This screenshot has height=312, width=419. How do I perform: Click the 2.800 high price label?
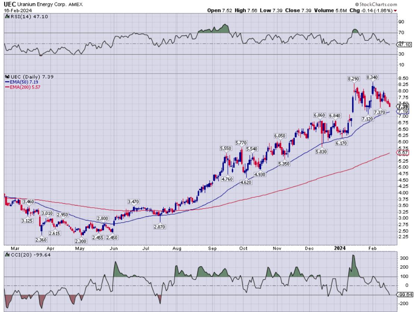103,219
